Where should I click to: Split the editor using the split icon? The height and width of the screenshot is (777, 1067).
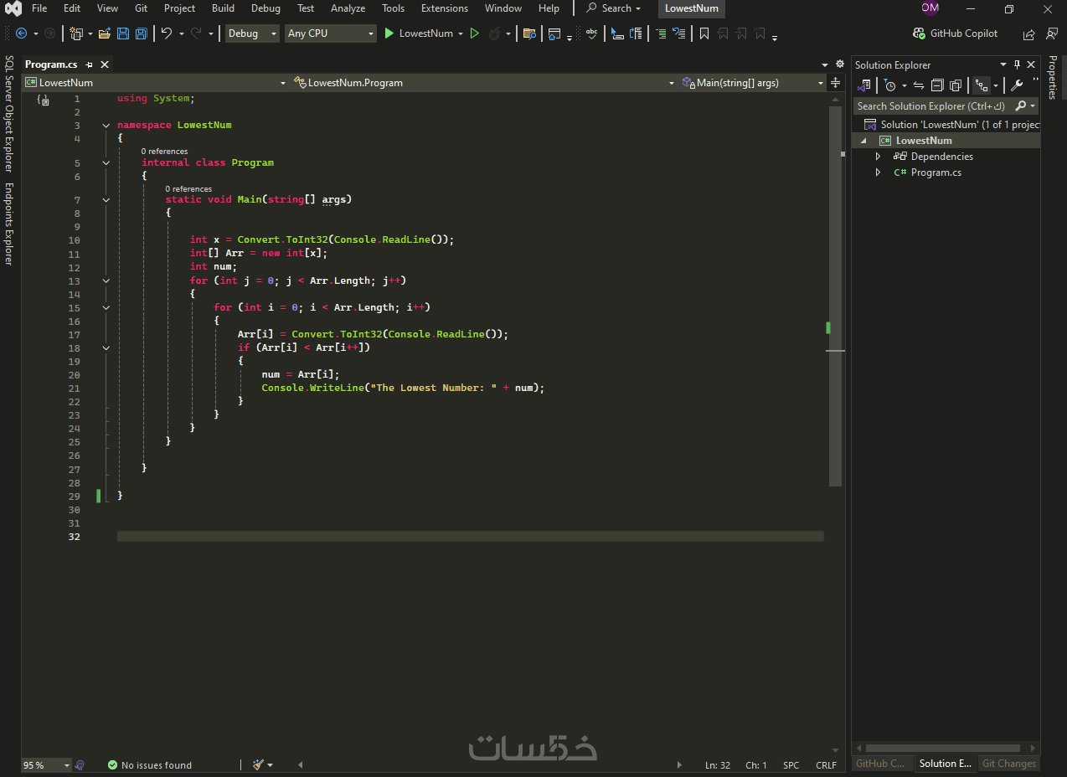click(835, 83)
